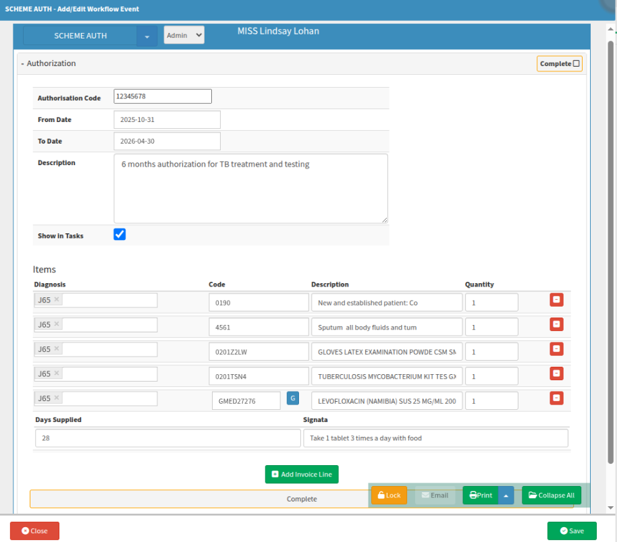
Task: Edit quantity for the GMED27276 row
Action: point(491,401)
